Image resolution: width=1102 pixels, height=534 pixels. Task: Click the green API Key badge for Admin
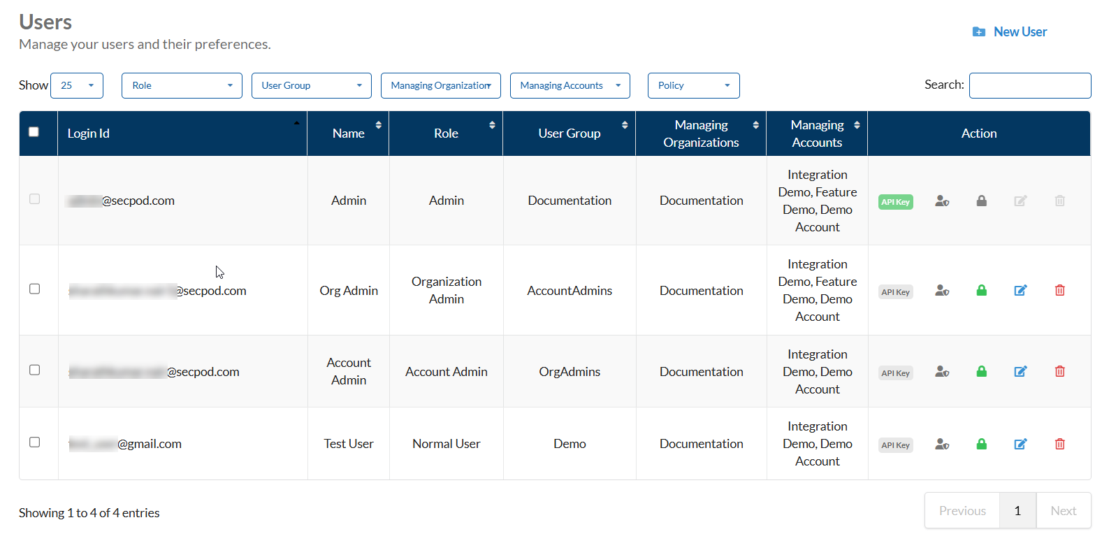point(895,202)
